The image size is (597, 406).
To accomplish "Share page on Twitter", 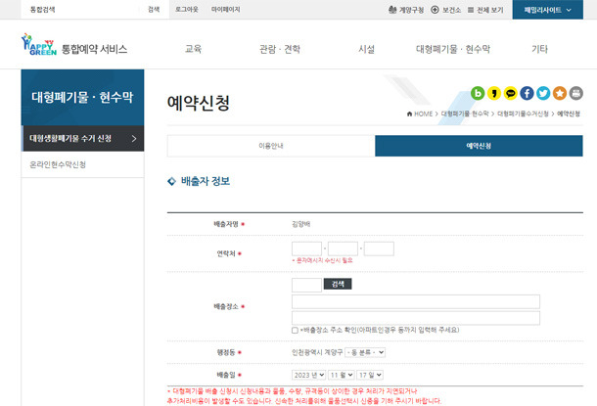I will pos(543,93).
